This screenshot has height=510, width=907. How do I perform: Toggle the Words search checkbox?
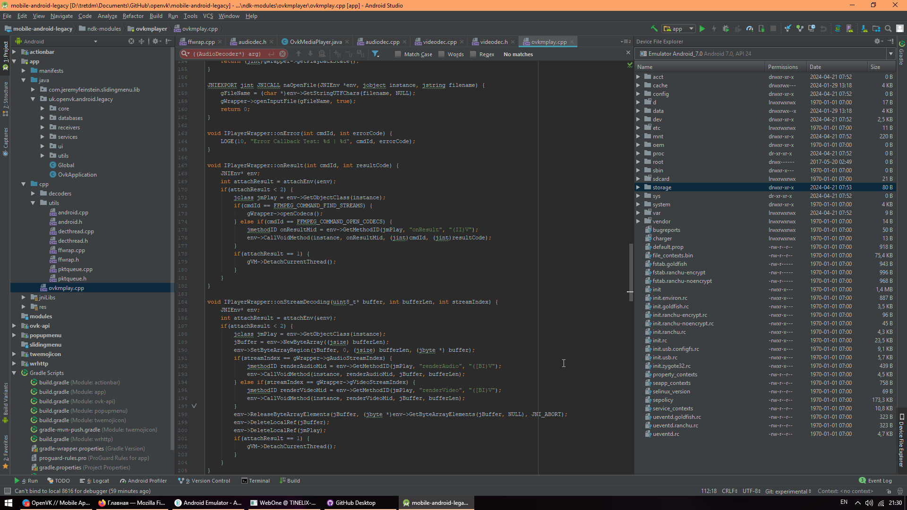[x=441, y=54]
